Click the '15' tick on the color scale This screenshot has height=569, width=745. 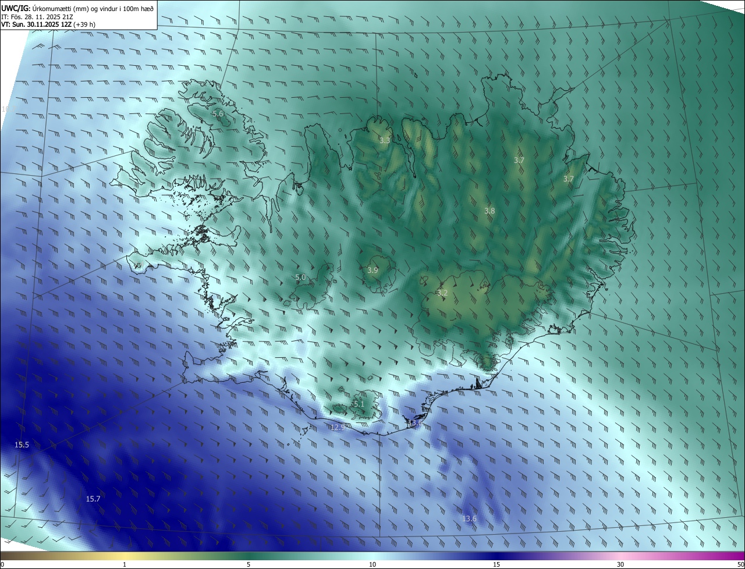tap(496, 564)
